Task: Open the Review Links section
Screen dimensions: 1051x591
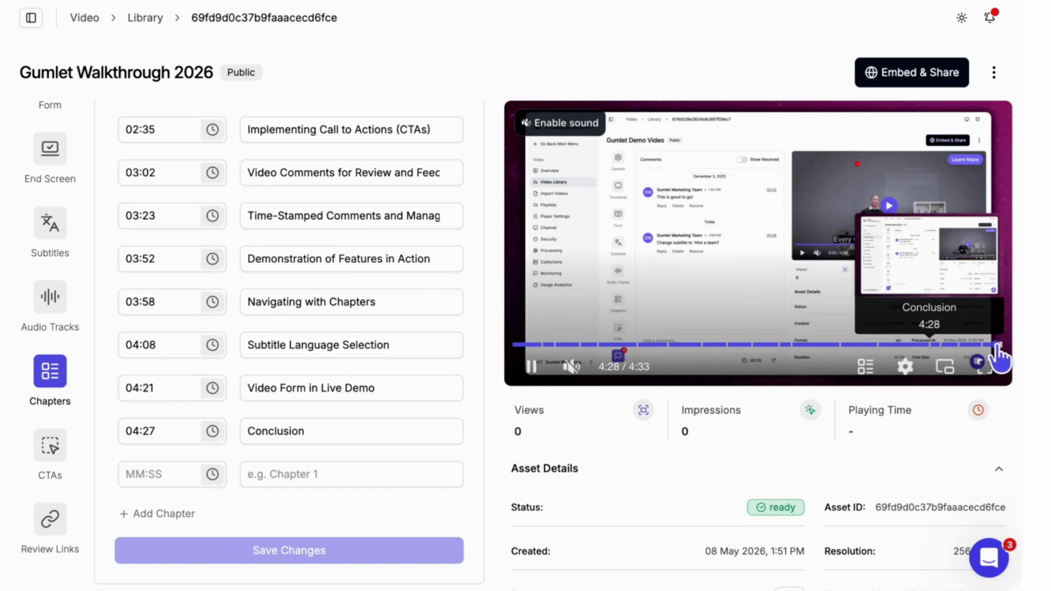Action: click(50, 529)
